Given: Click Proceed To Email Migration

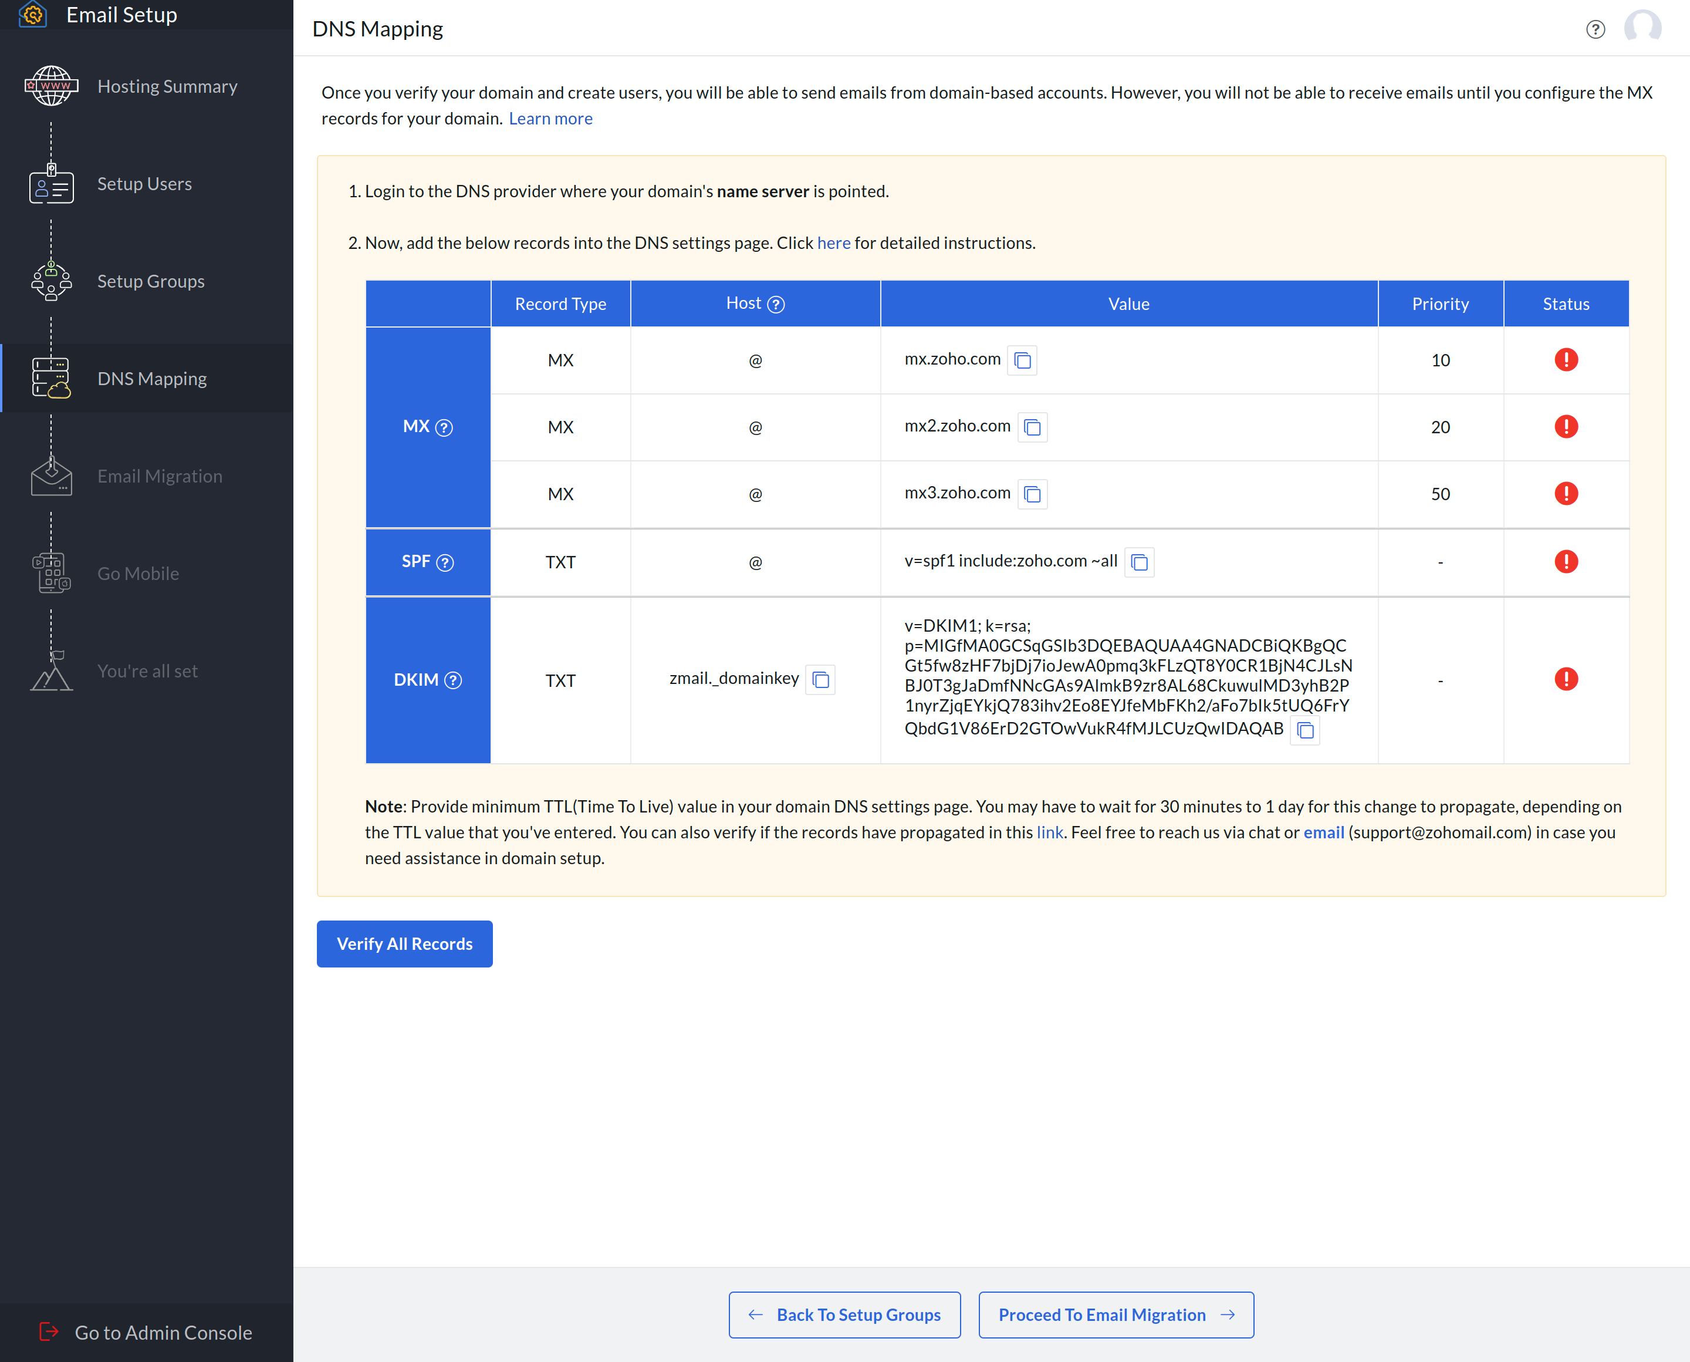Looking at the screenshot, I should [1116, 1315].
